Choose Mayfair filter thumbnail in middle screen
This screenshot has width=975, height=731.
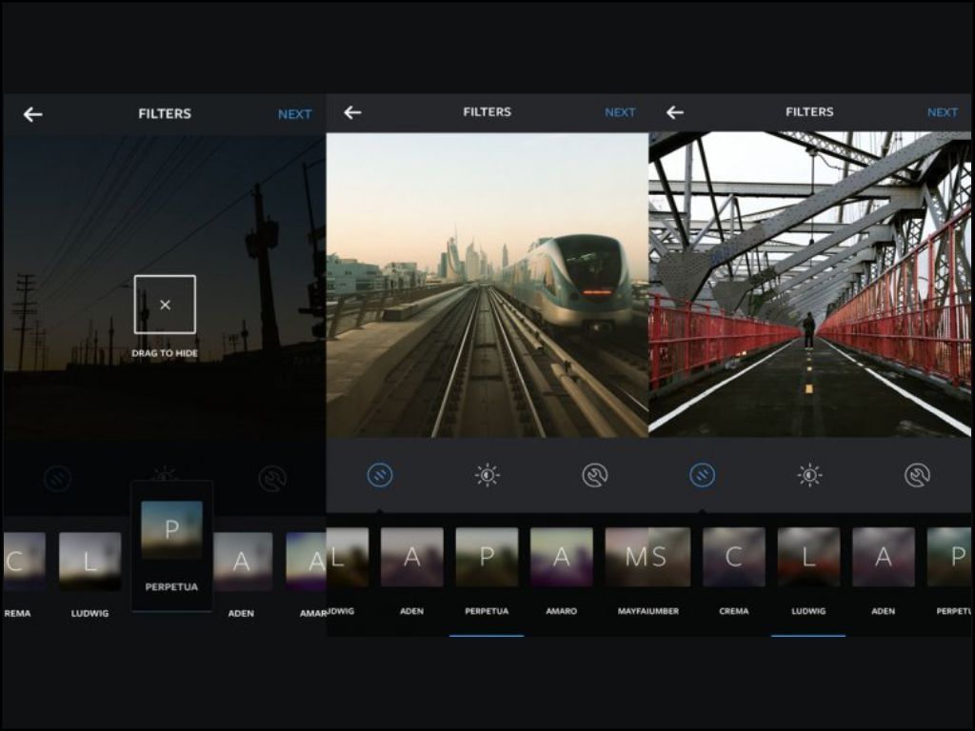pyautogui.click(x=627, y=557)
